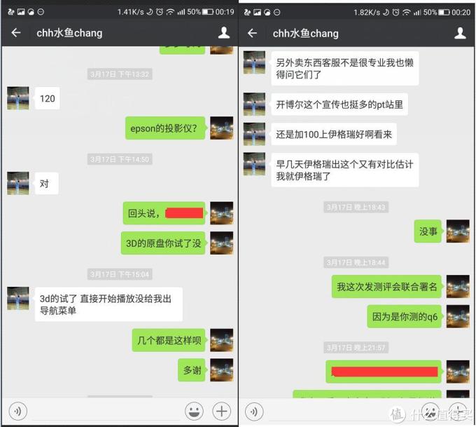Image resolution: width=476 pixels, height=427 pixels.
Task: Tap own avatar beside '我这次发测评会联合署名'
Action: (x=458, y=286)
